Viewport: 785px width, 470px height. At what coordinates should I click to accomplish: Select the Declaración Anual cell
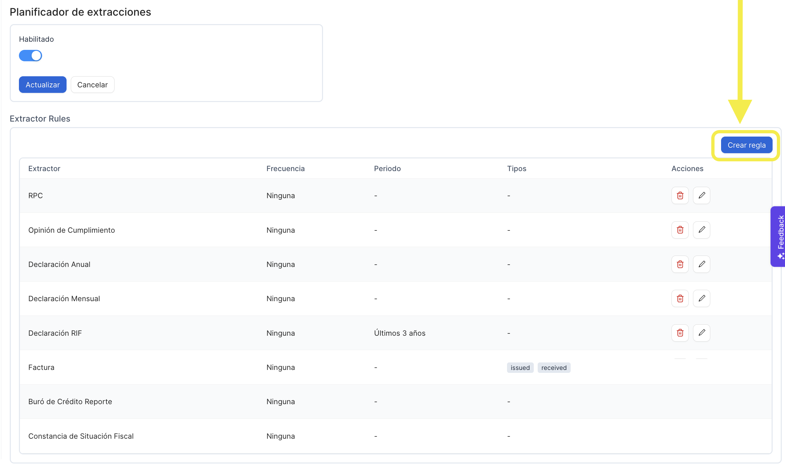point(59,264)
